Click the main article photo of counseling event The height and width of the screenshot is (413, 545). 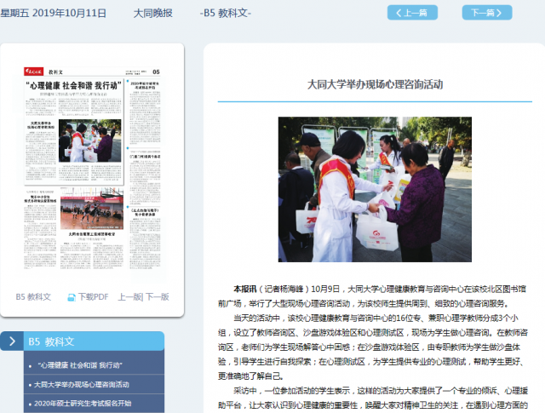click(375, 189)
